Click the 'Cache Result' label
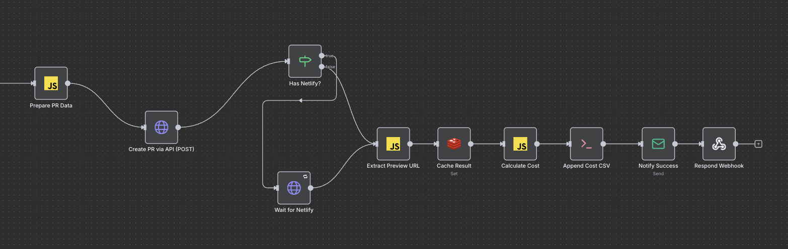 [x=454, y=166]
